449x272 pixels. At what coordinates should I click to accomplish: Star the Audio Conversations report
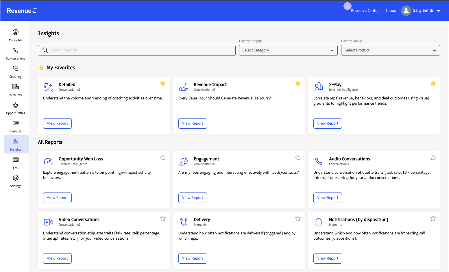[433, 158]
